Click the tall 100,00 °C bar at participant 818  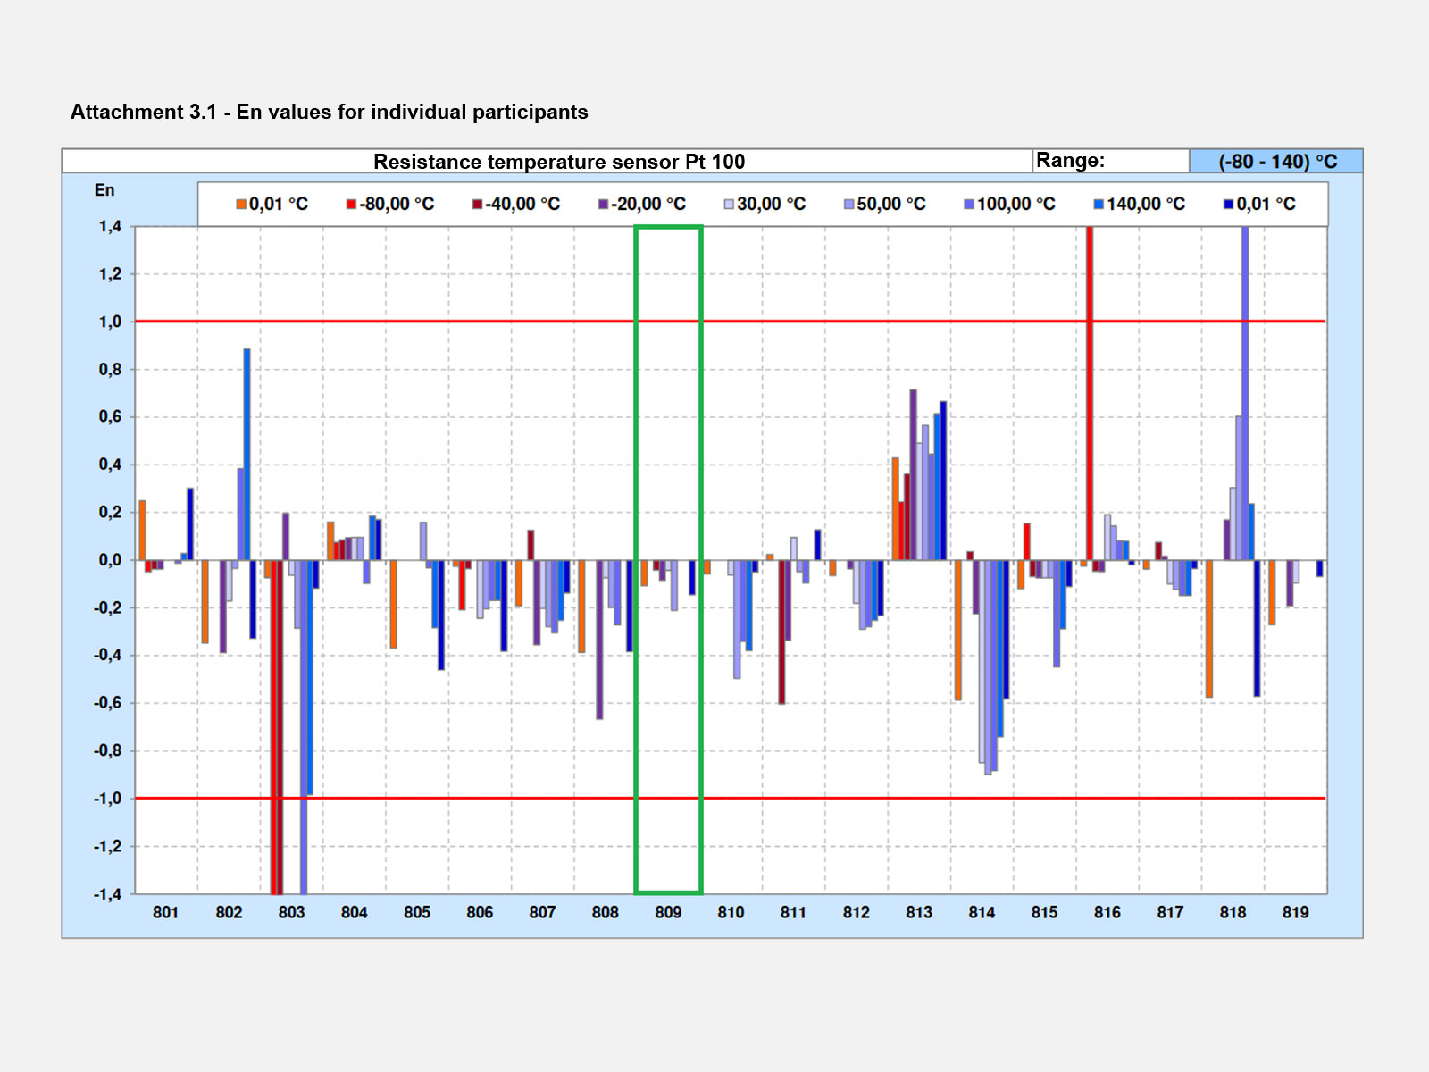[x=1245, y=393]
